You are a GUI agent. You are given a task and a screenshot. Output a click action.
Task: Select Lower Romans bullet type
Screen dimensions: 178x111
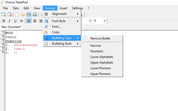coord(102,68)
